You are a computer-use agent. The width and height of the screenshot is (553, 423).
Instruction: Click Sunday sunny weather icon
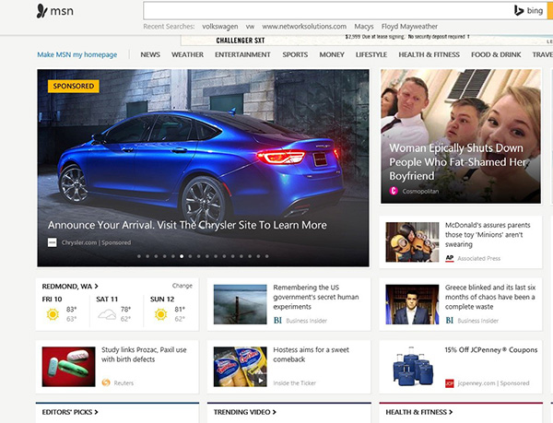pyautogui.click(x=160, y=313)
